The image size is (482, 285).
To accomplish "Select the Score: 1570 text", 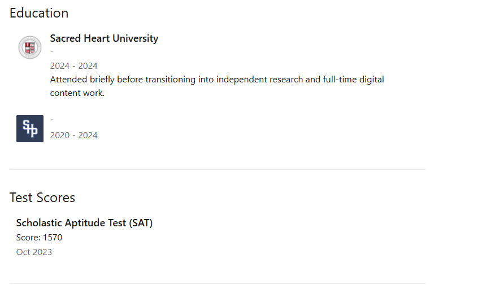I will click(40, 238).
